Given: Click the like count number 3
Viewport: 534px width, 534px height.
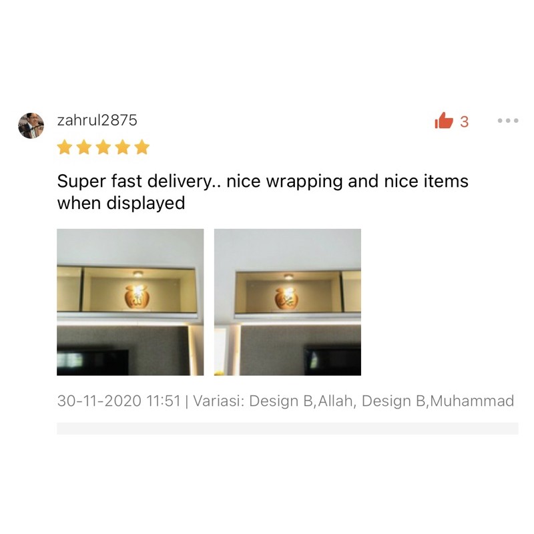Looking at the screenshot, I should [464, 122].
